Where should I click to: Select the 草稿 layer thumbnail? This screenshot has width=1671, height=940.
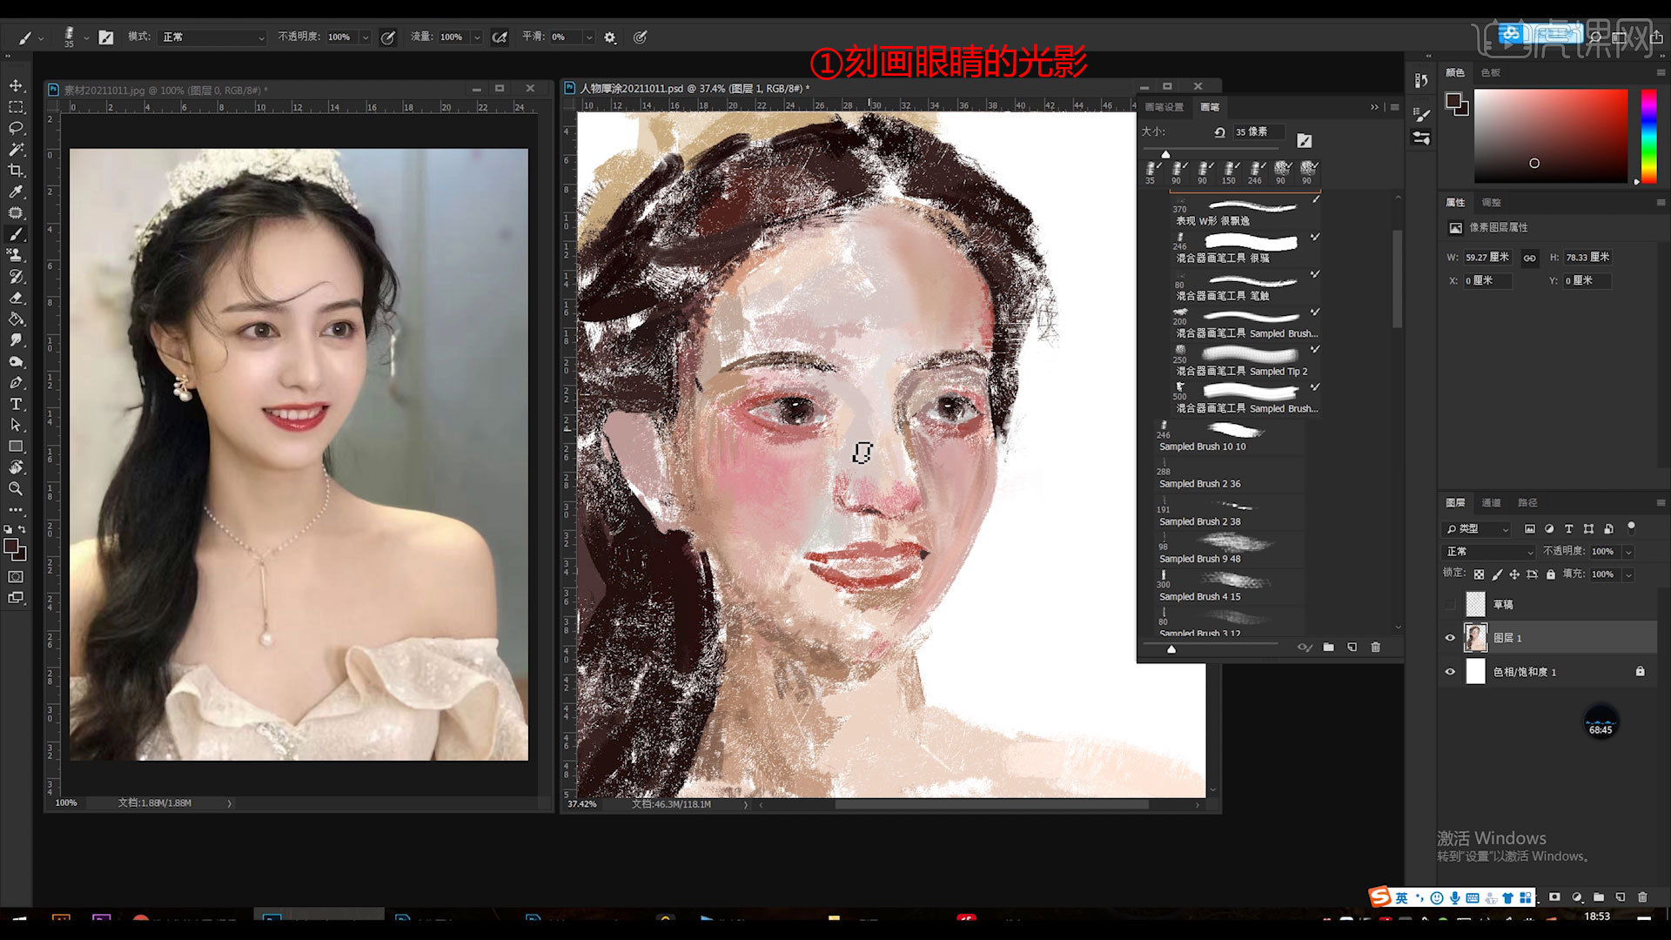tap(1476, 604)
